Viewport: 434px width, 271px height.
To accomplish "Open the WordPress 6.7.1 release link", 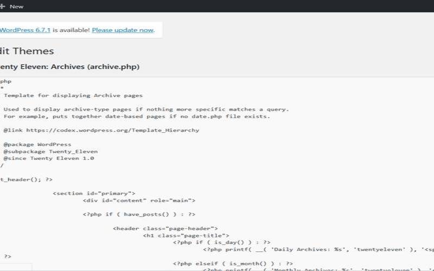I will [x=25, y=30].
